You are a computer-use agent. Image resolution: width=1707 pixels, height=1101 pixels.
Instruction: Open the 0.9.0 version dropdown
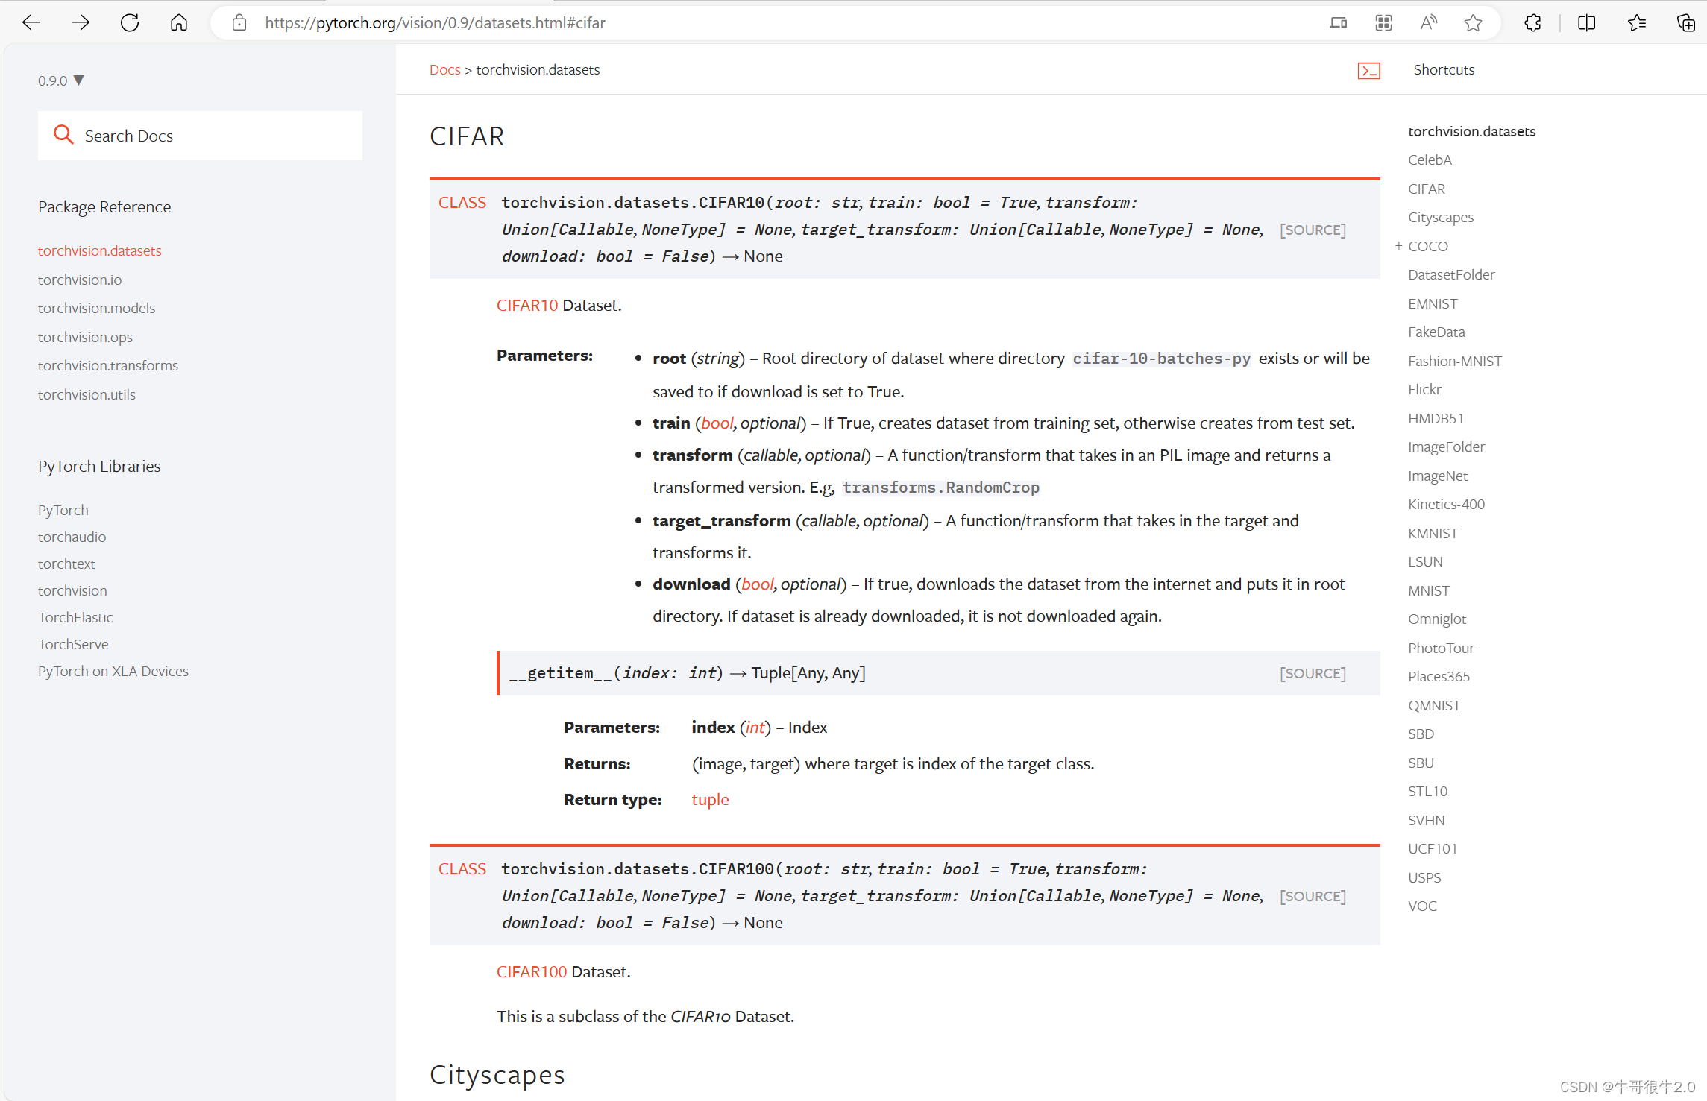click(x=61, y=81)
